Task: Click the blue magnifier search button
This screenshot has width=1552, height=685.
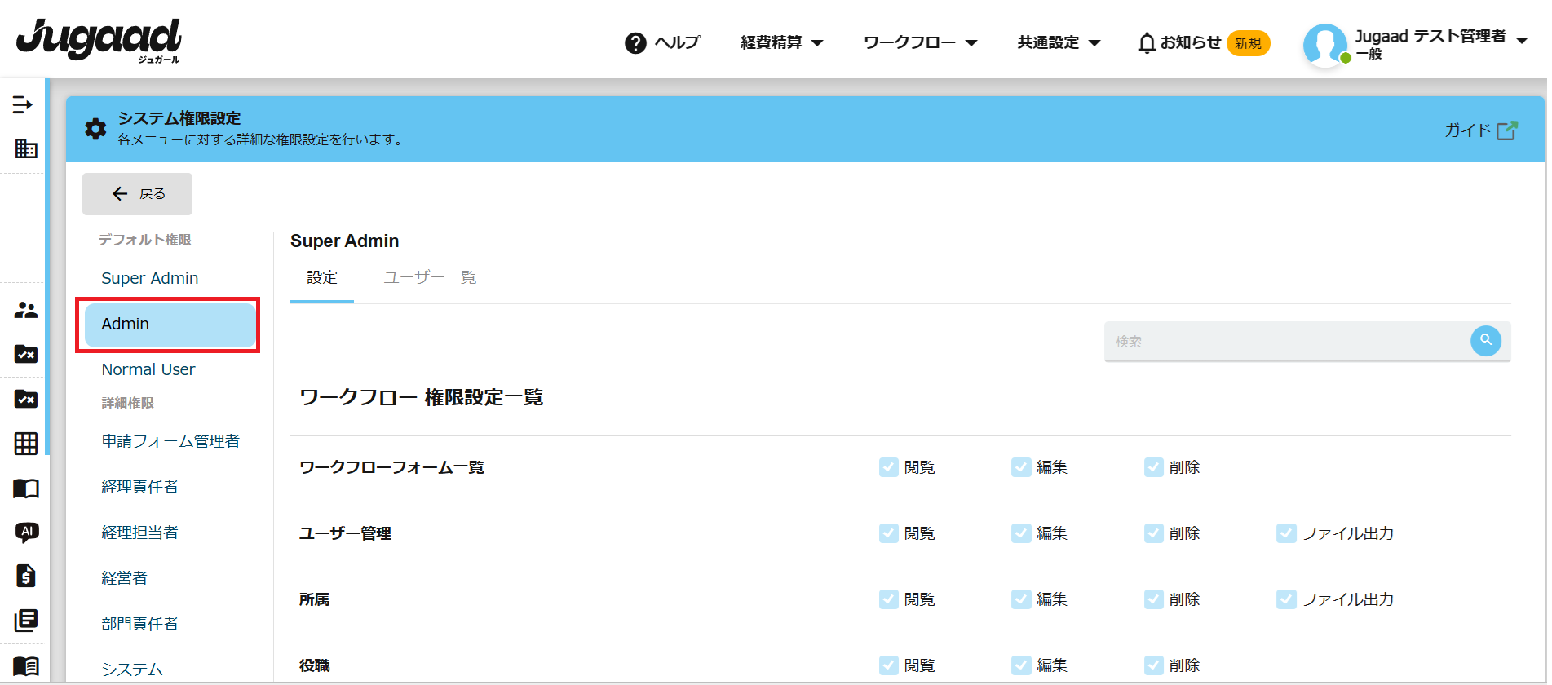Action: point(1485,341)
